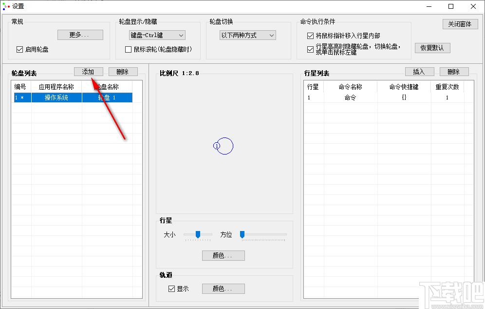This screenshot has height=309, width=485.
Task: Expand the 以下两种方式 wheel switch dropdown
Action: (247, 35)
